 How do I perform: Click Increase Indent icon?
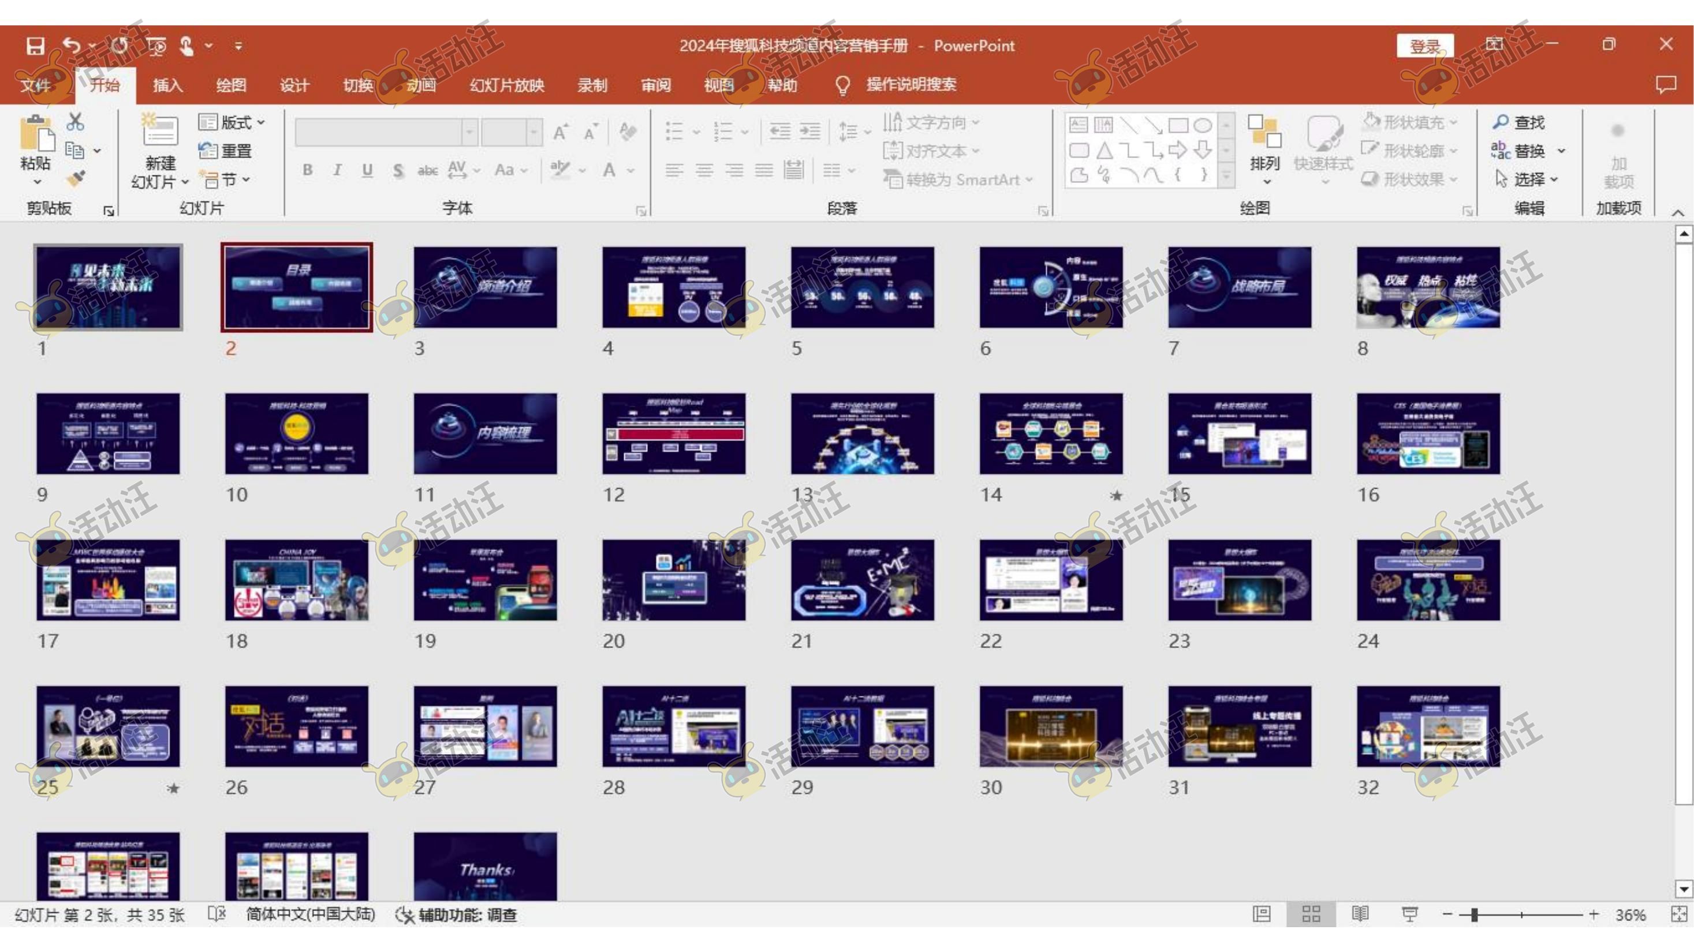pos(809,132)
